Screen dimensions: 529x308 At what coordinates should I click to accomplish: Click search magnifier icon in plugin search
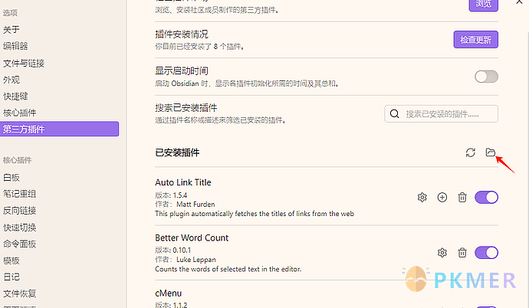tap(394, 114)
